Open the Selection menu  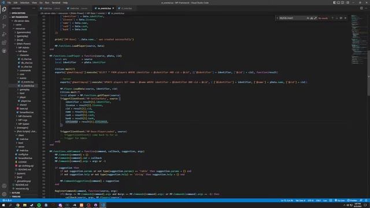[24, 2]
